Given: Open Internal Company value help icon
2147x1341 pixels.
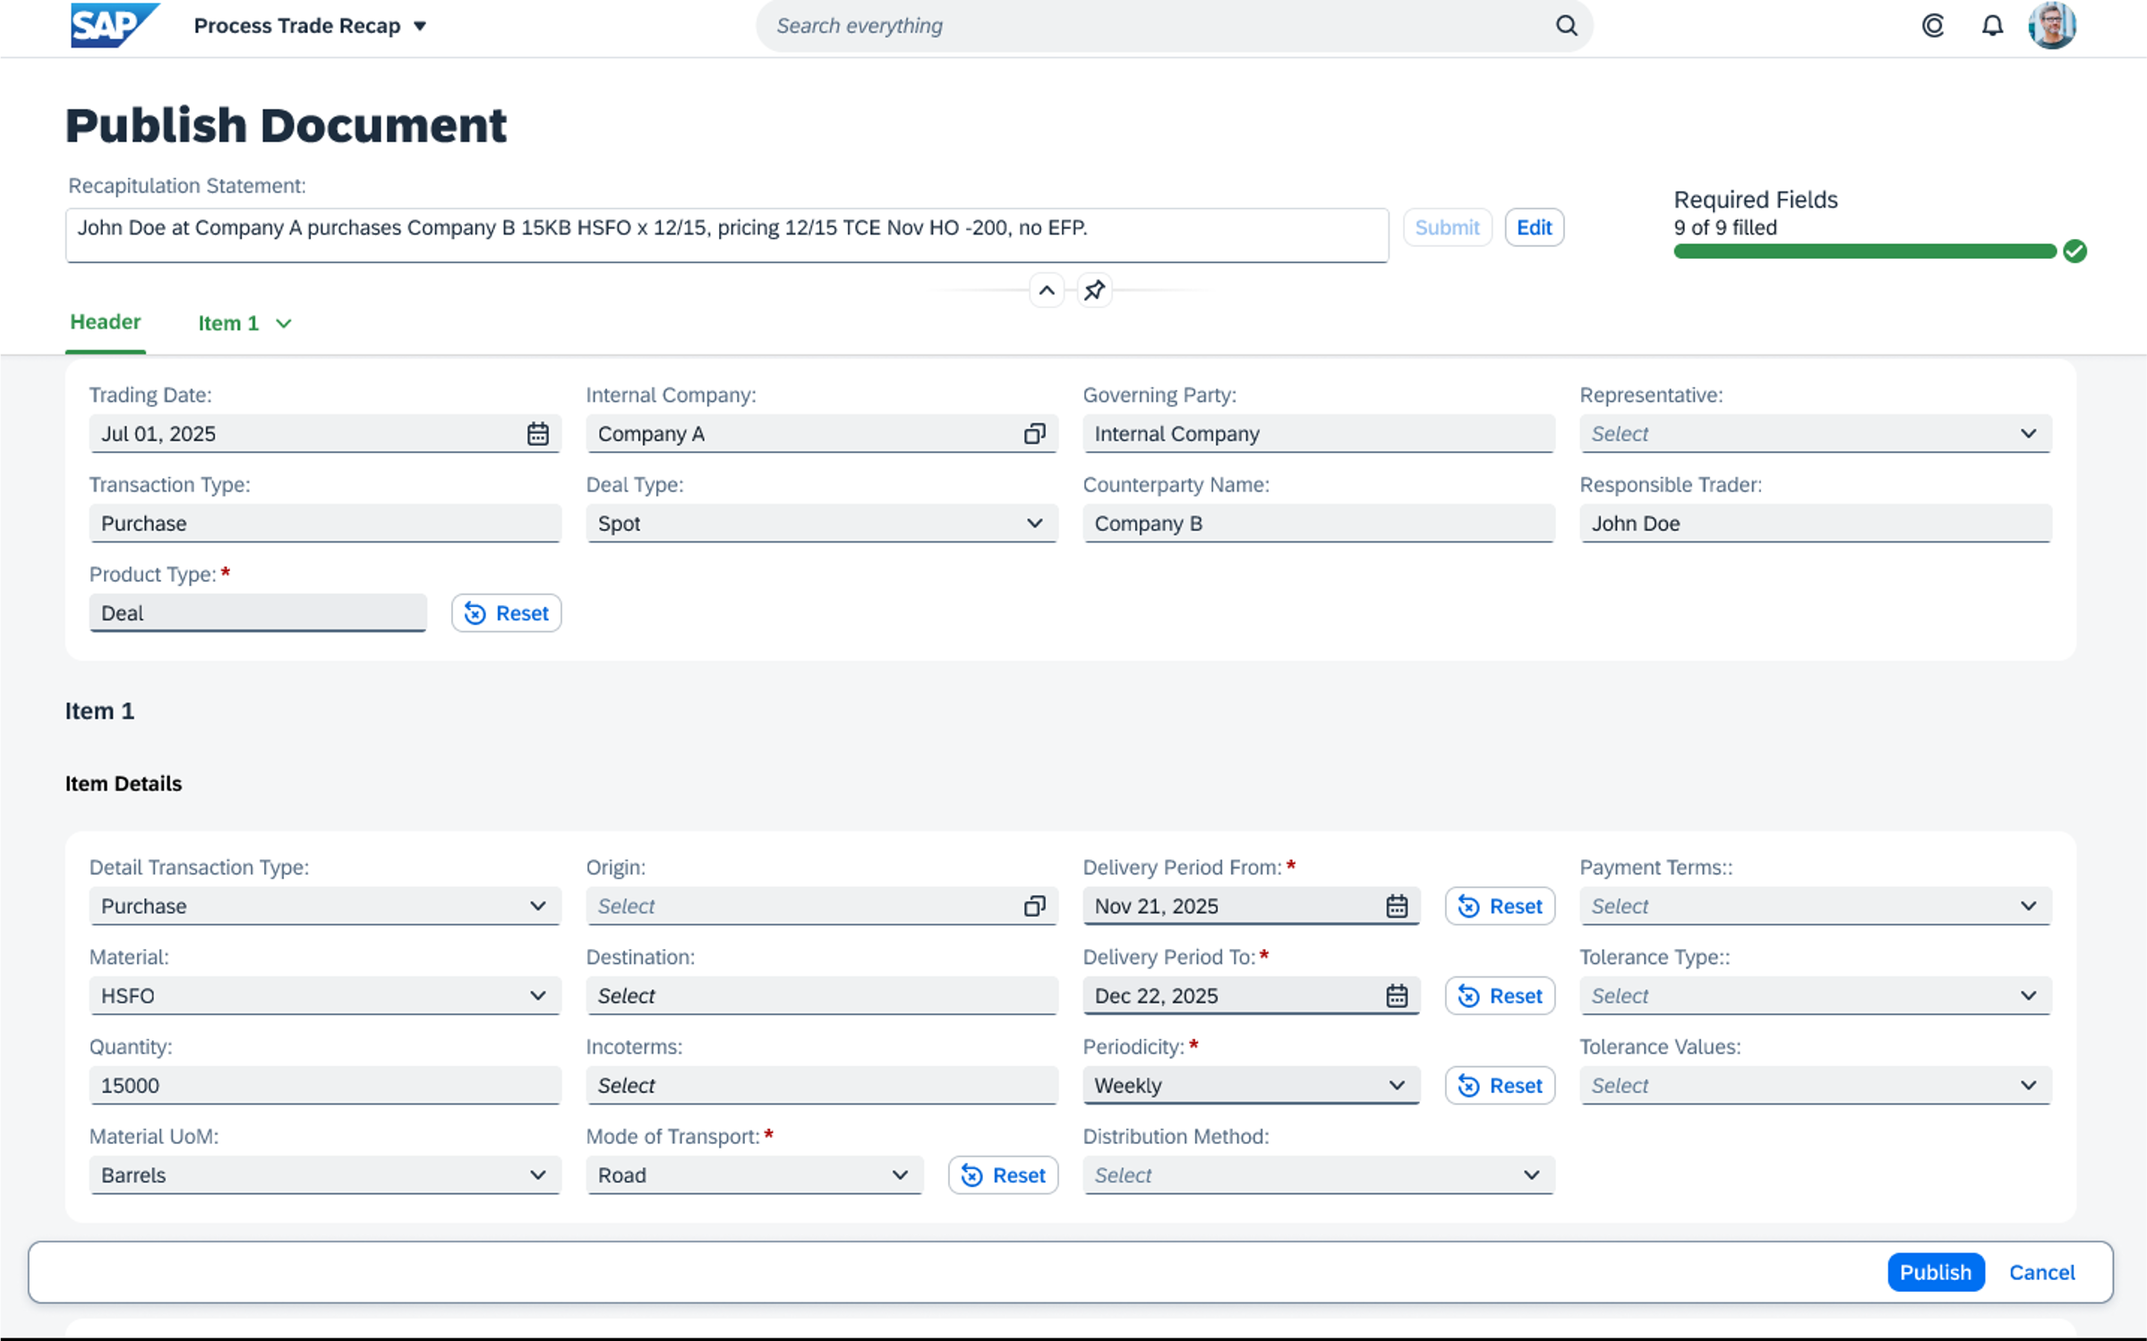Looking at the screenshot, I should [1034, 434].
